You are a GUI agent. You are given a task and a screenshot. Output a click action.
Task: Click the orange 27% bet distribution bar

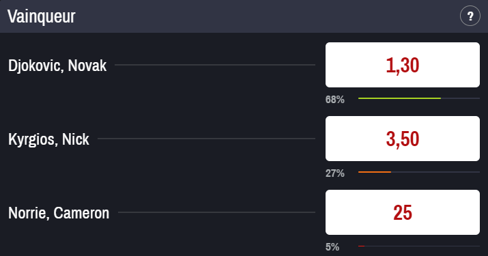click(375, 172)
